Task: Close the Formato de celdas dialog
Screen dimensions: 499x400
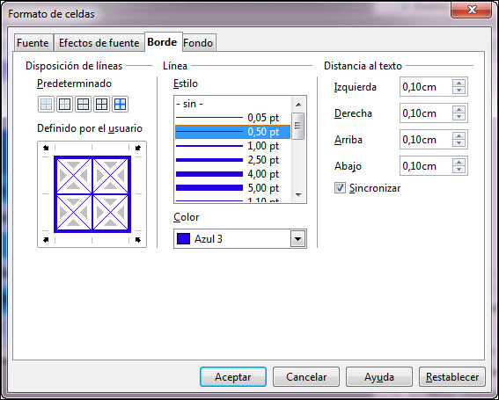Action: pos(473,11)
